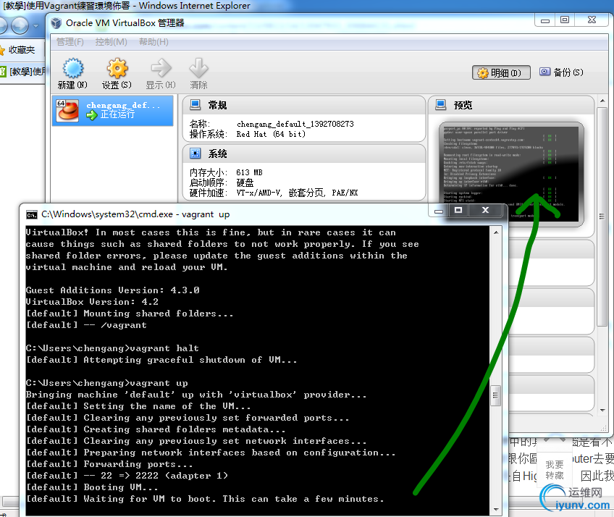Click the 'VirtualBox Version: 4.2' console line
Screen dimensions: 614x517
click(92, 302)
